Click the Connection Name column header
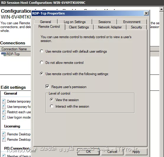This screenshot has width=164, height=157. point(15,49)
